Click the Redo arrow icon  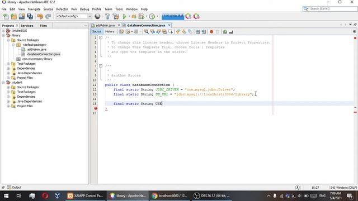(x=48, y=16)
